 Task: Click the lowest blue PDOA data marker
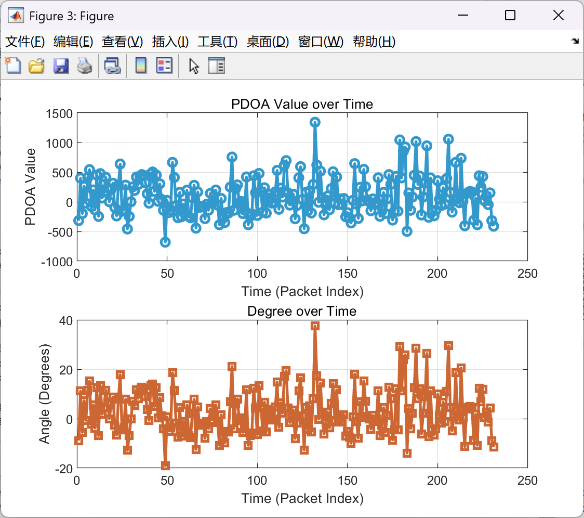click(x=165, y=242)
